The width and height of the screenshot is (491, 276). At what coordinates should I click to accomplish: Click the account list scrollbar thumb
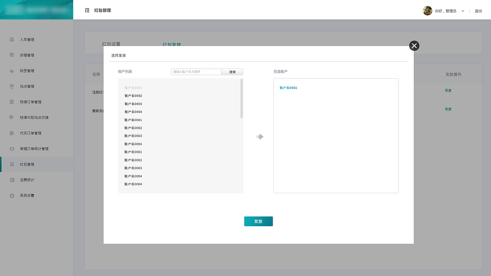[x=242, y=99]
